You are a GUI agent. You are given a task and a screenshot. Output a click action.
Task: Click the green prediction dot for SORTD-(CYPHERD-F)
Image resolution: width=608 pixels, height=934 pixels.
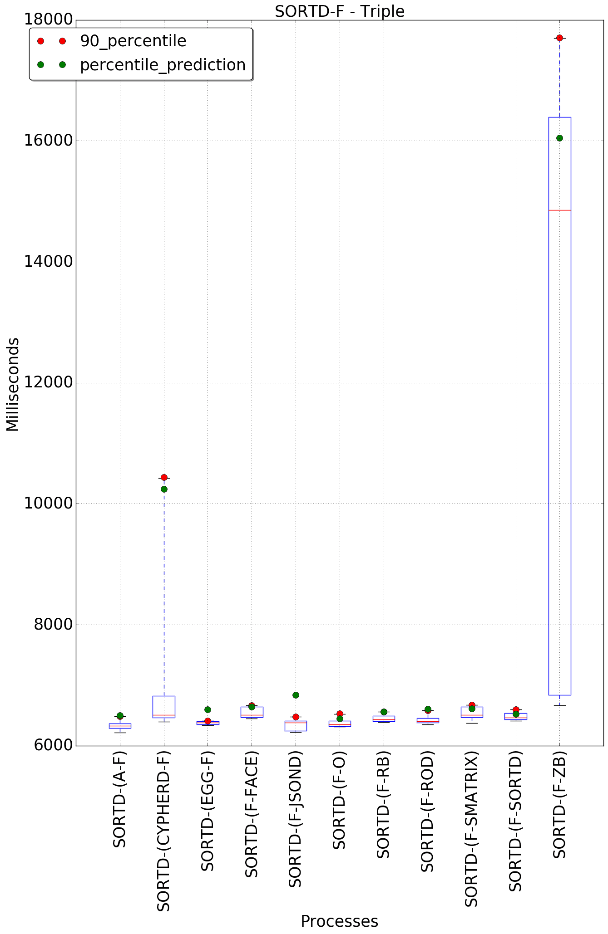point(164,489)
